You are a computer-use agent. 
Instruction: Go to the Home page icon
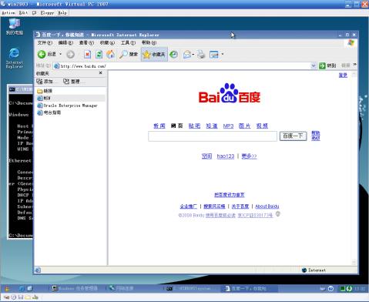pos(111,54)
